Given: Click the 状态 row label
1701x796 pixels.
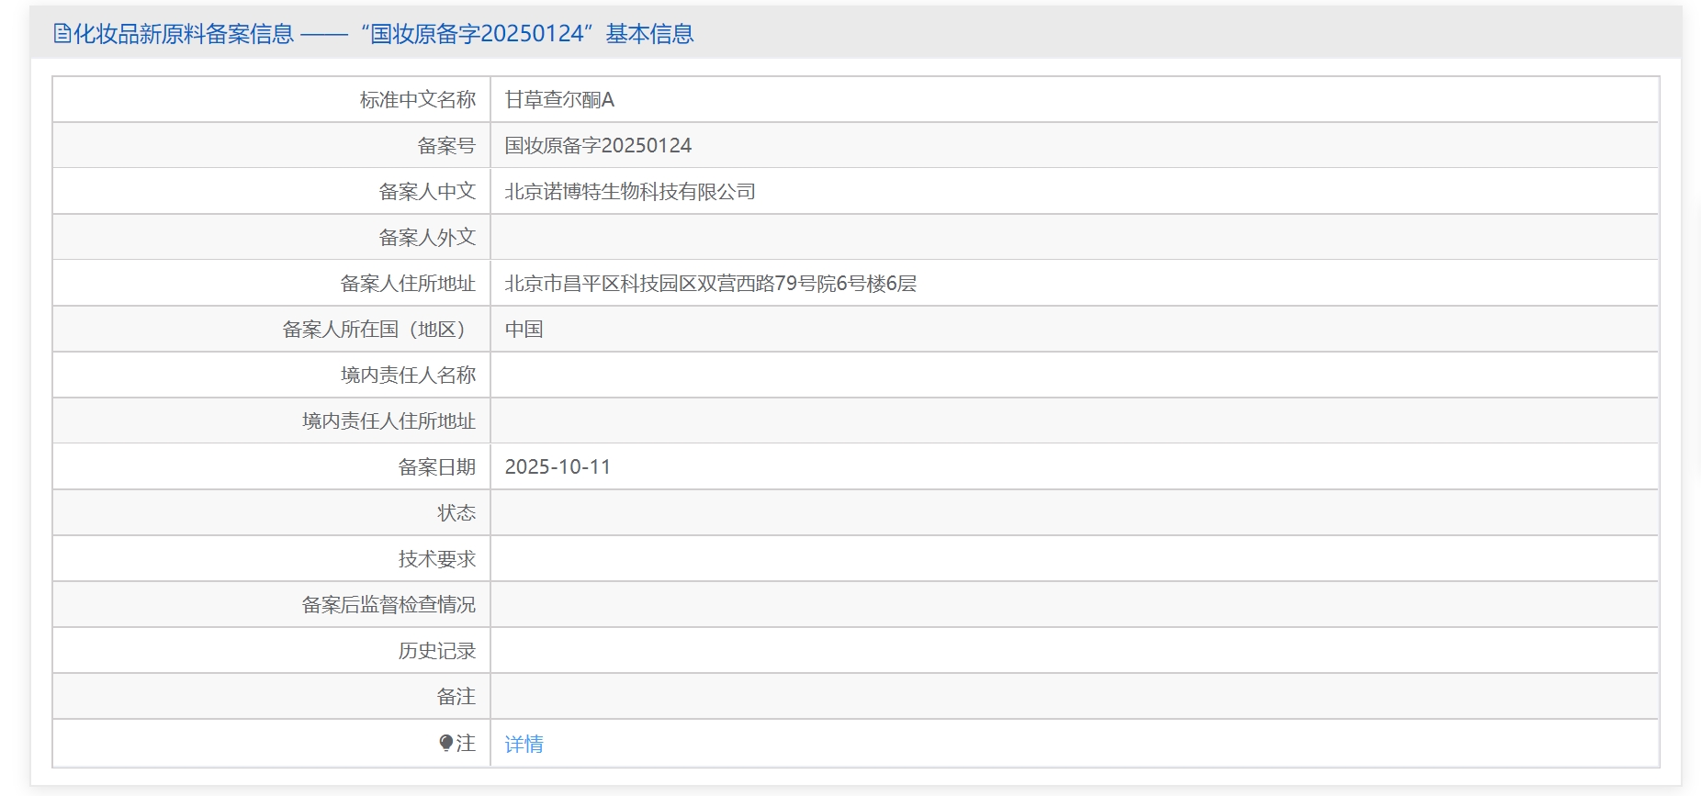Looking at the screenshot, I should pyautogui.click(x=456, y=512).
